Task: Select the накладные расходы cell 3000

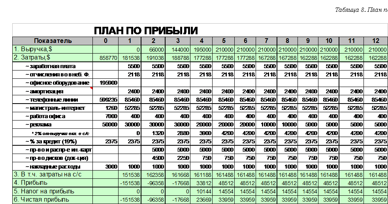Action: 105,166
